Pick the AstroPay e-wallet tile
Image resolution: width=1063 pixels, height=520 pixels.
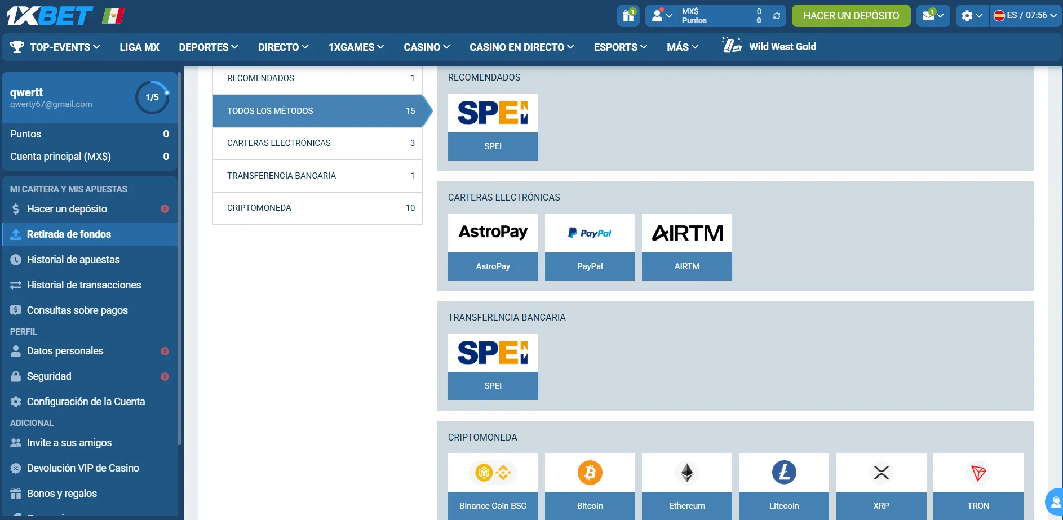pos(493,247)
